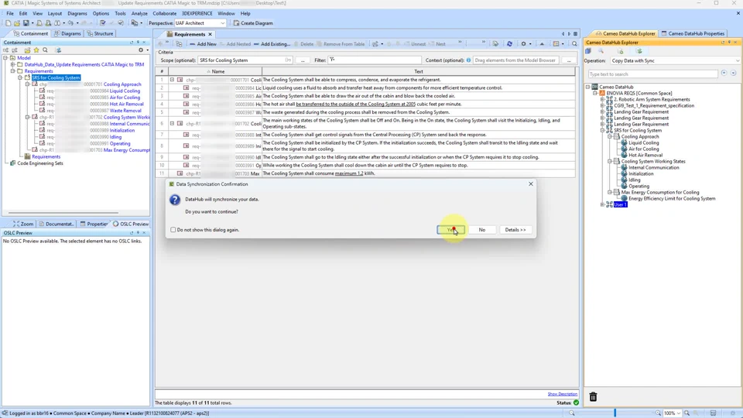
Task: Click the star favorites icon in Containment
Action: 36,50
